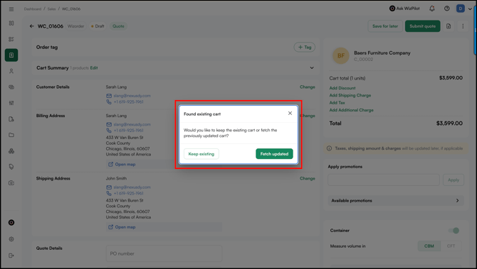This screenshot has width=477, height=269.
Task: Open the WizPilot round icon in sidebar
Action: click(11, 223)
